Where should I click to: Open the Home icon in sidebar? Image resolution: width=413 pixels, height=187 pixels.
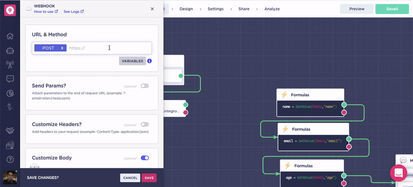[10, 36]
